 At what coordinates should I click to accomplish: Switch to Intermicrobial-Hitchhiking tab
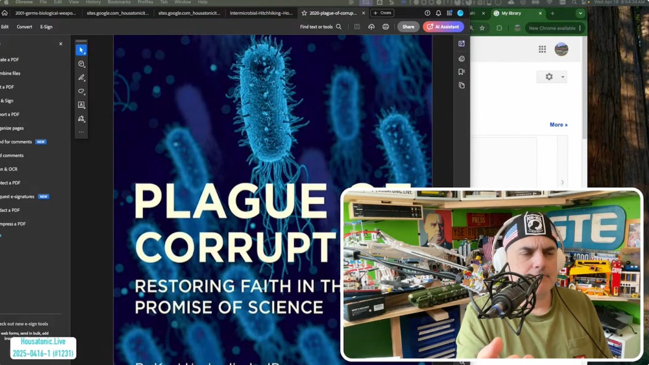click(261, 13)
